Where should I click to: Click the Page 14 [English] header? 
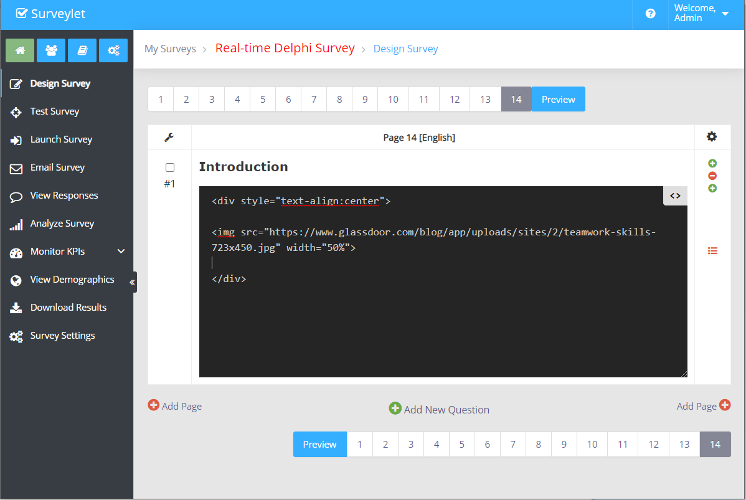pyautogui.click(x=419, y=138)
